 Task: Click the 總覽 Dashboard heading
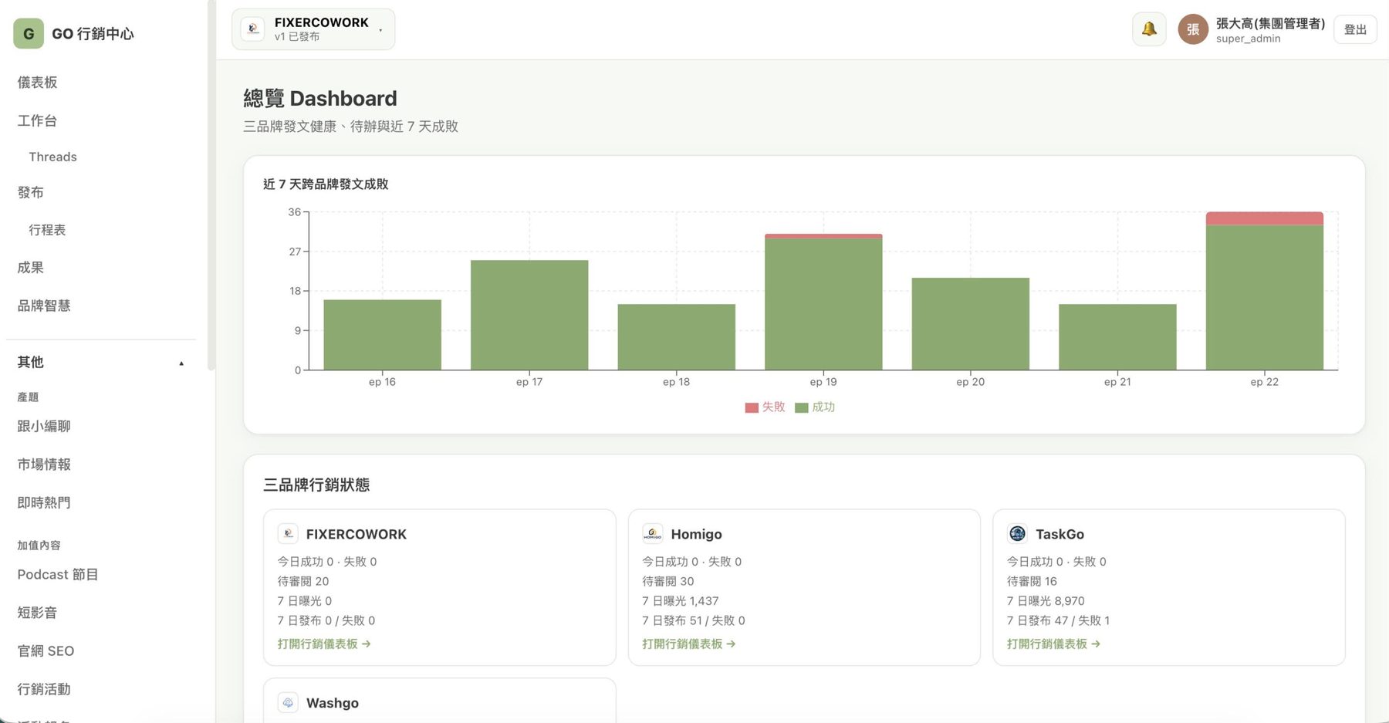320,99
